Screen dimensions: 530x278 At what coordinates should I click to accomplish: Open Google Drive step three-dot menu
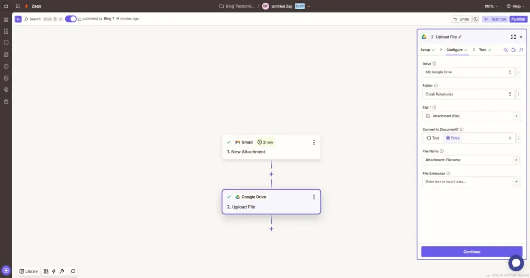pyautogui.click(x=314, y=197)
